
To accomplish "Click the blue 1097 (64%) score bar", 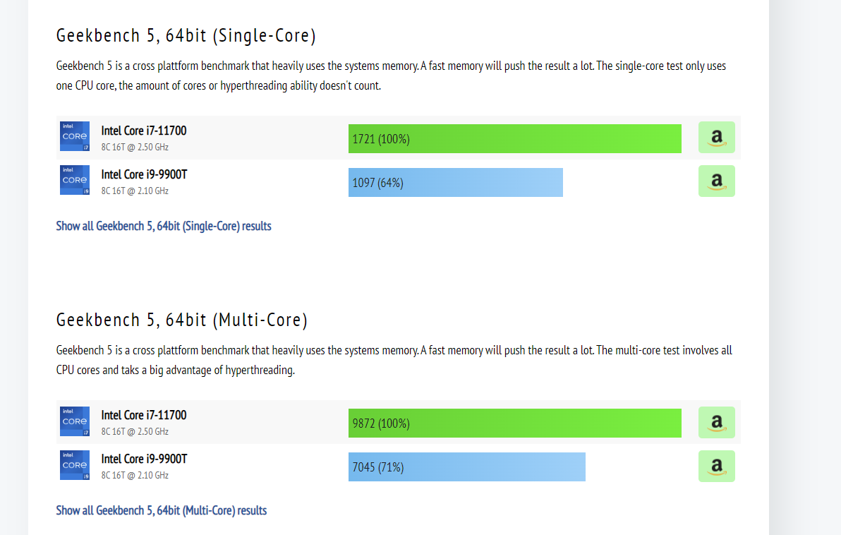I will pyautogui.click(x=456, y=182).
